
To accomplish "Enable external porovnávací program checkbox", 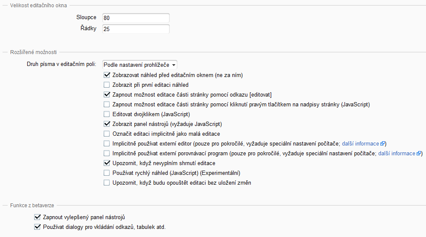I will point(107,153).
